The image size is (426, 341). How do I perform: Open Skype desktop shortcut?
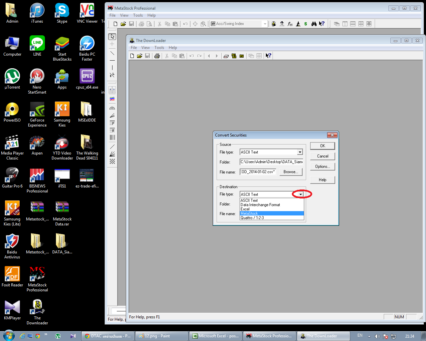coord(62,13)
